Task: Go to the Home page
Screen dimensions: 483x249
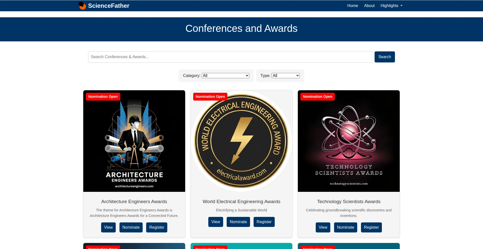Action: tap(352, 6)
